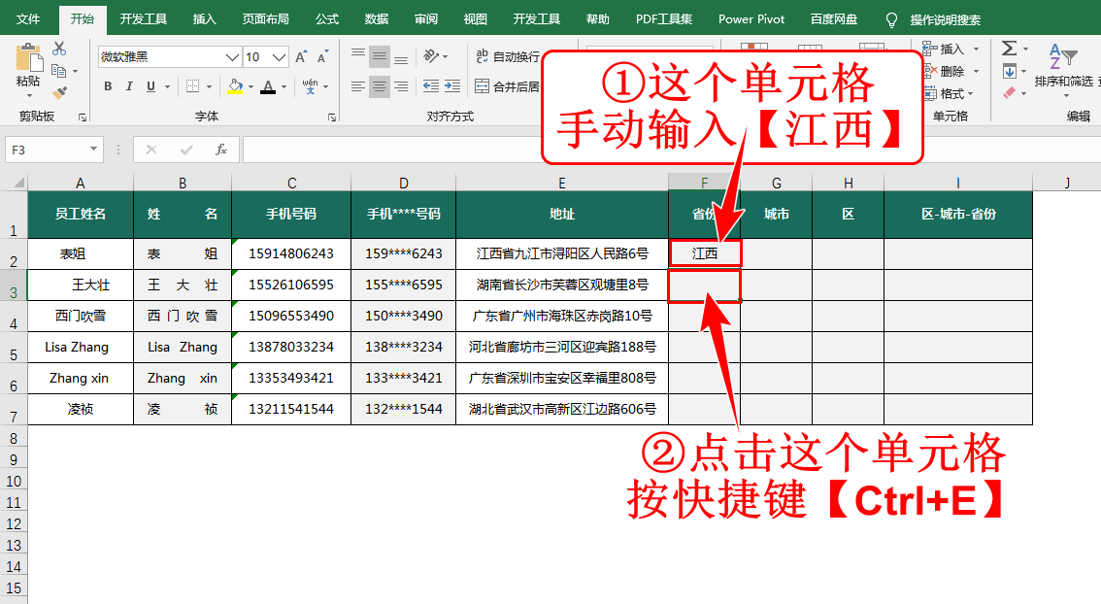The width and height of the screenshot is (1101, 604).
Task: Click the 格式 format cells button
Action: click(951, 93)
